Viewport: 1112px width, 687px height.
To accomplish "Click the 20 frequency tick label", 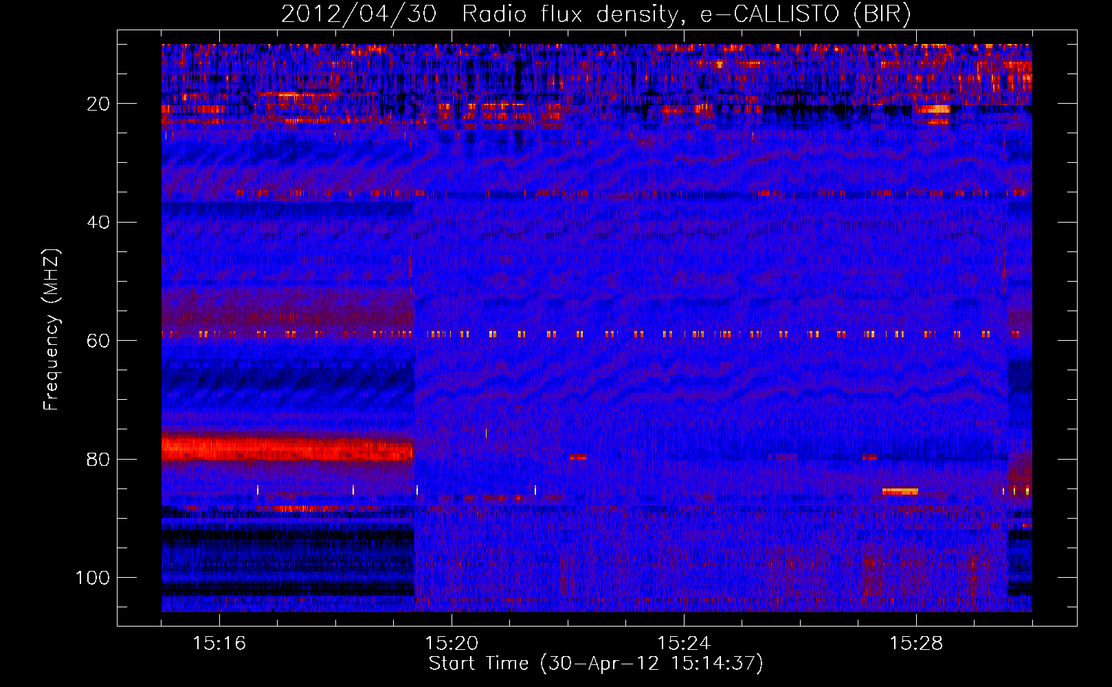I will [x=98, y=104].
